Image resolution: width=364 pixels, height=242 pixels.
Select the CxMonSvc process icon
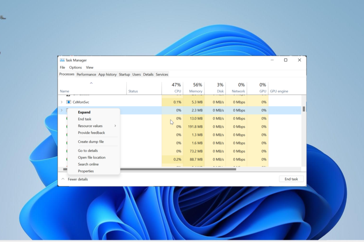68,102
